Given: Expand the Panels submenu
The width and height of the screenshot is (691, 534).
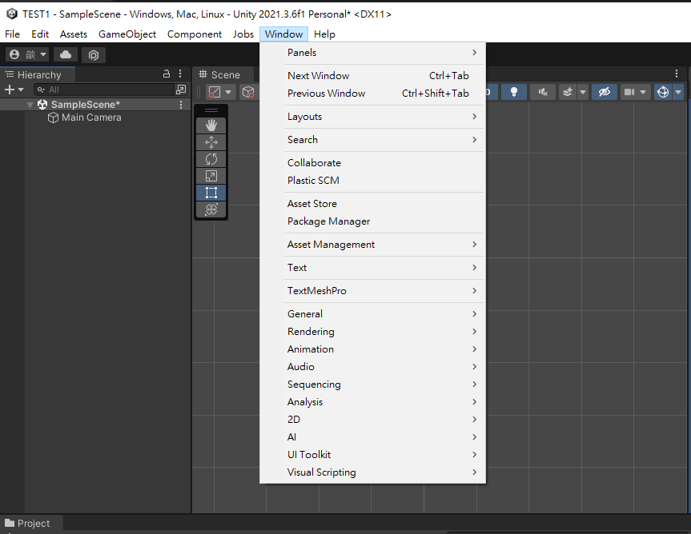Looking at the screenshot, I should tap(373, 52).
